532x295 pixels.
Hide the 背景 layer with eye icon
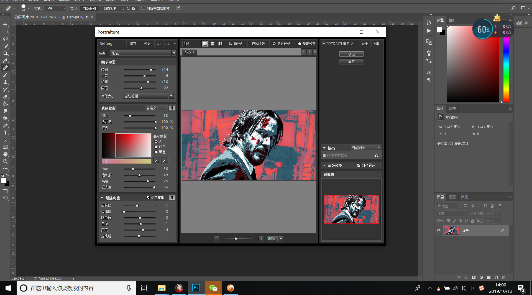click(439, 230)
